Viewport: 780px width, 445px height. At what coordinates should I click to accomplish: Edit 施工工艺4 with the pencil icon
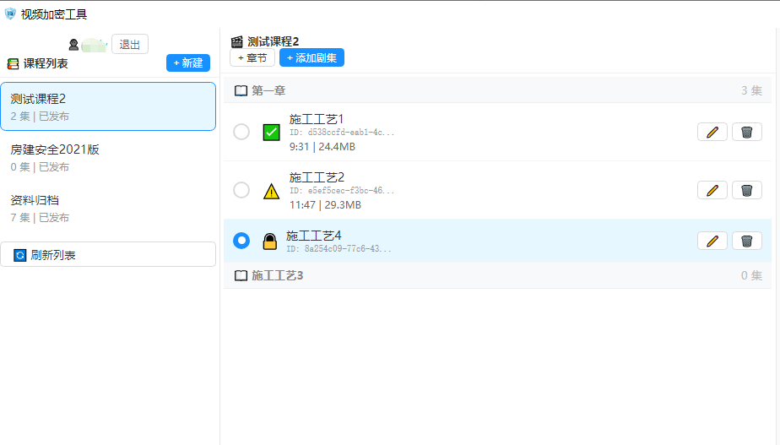[x=712, y=241]
